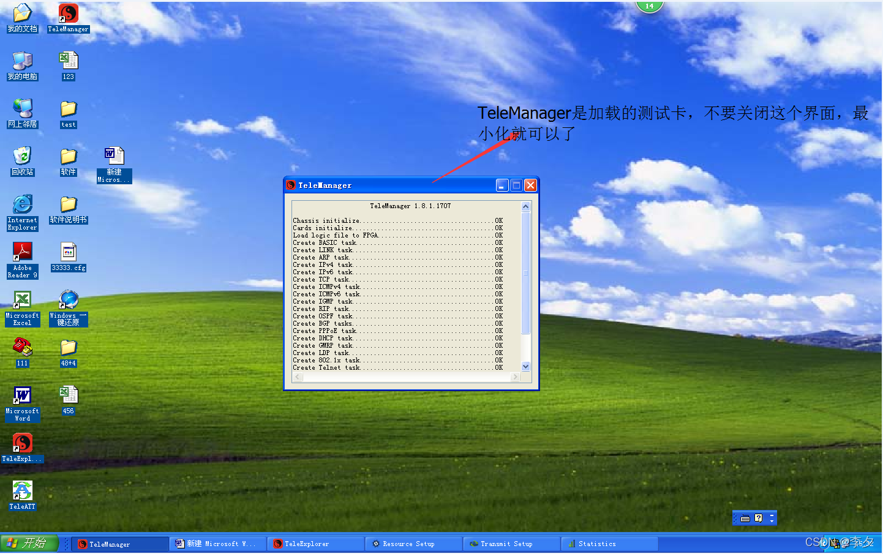The image size is (883, 554).
Task: Click the 'Create IPv4 task' line
Action: pos(398,265)
